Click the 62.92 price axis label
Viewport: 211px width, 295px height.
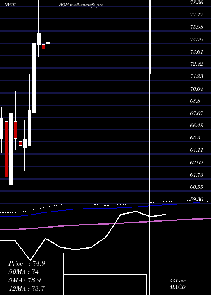tap(197, 162)
